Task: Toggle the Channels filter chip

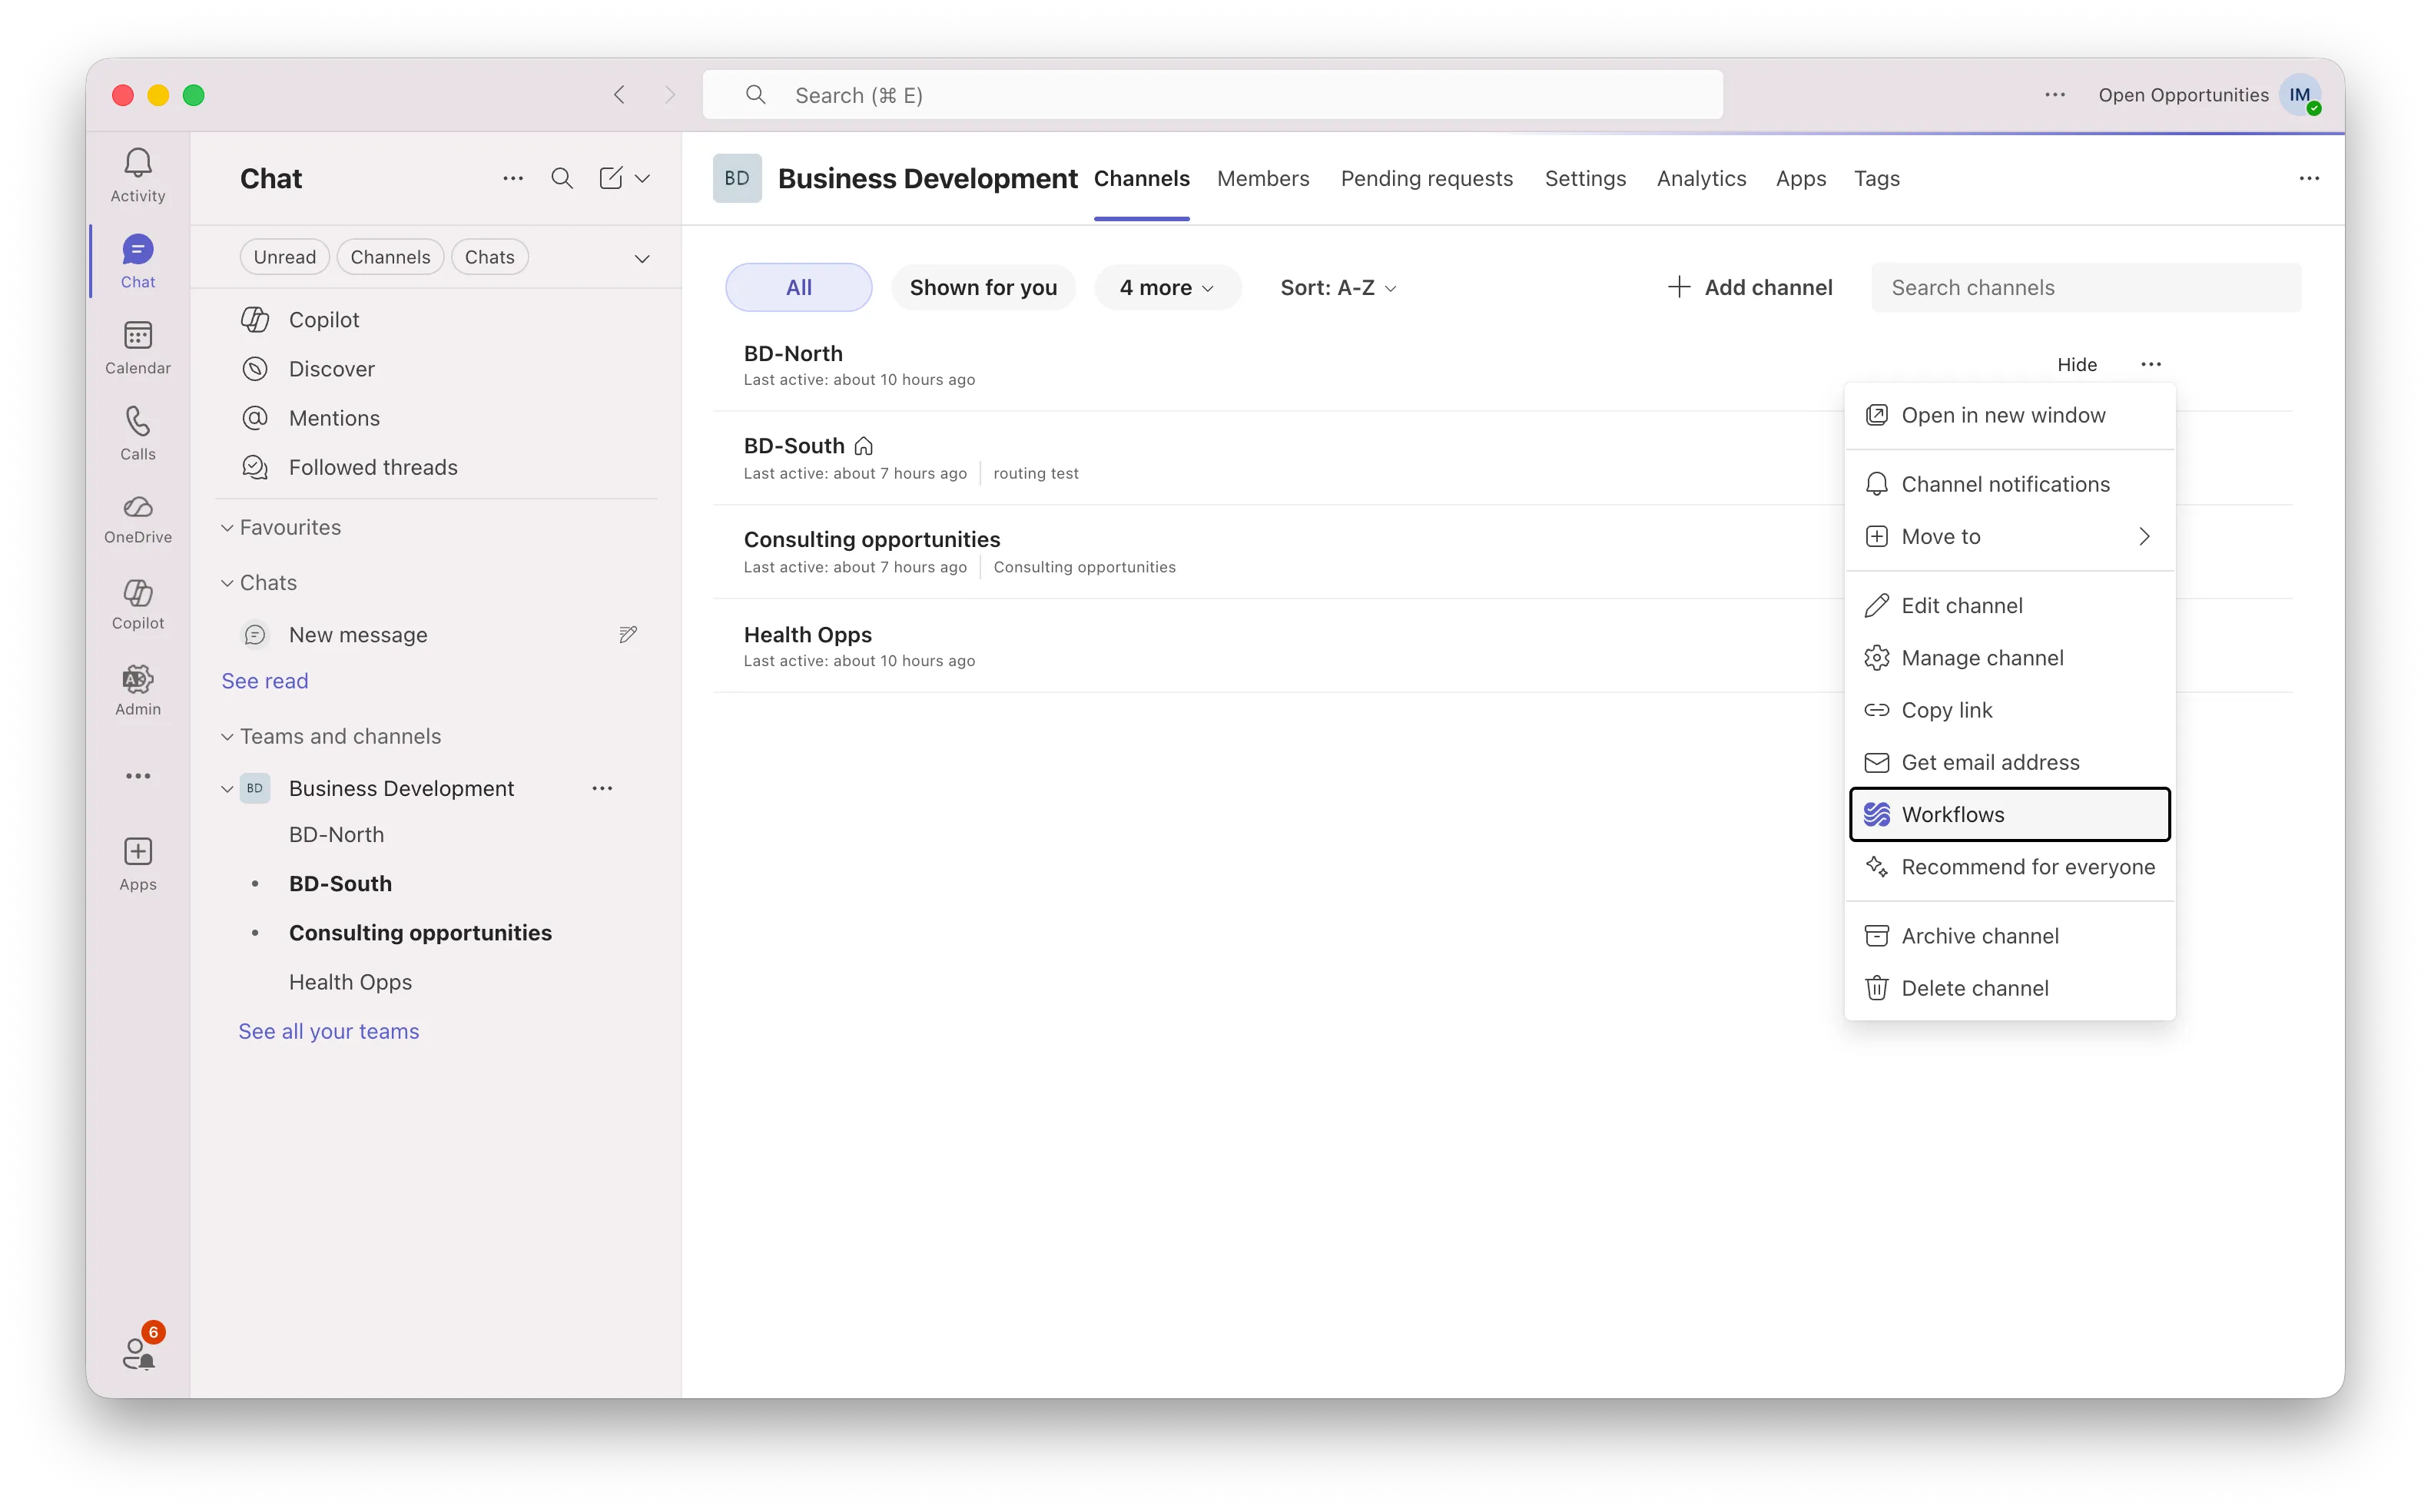Action: tap(390, 257)
